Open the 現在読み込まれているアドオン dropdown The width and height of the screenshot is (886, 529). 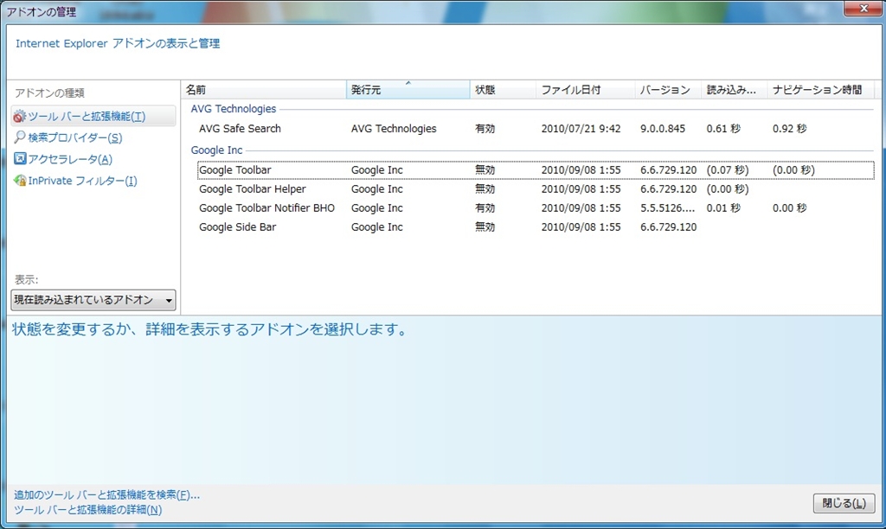93,300
